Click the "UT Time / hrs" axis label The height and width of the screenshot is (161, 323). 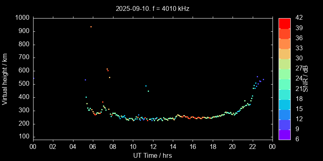pos(153,155)
